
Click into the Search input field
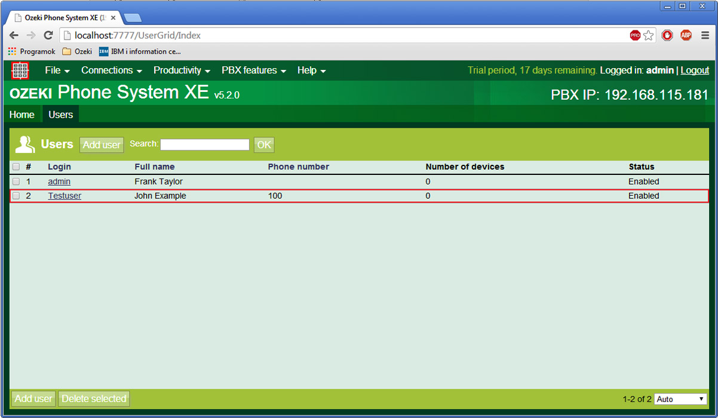(205, 145)
